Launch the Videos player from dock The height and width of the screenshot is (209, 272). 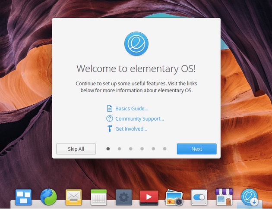pos(149,198)
